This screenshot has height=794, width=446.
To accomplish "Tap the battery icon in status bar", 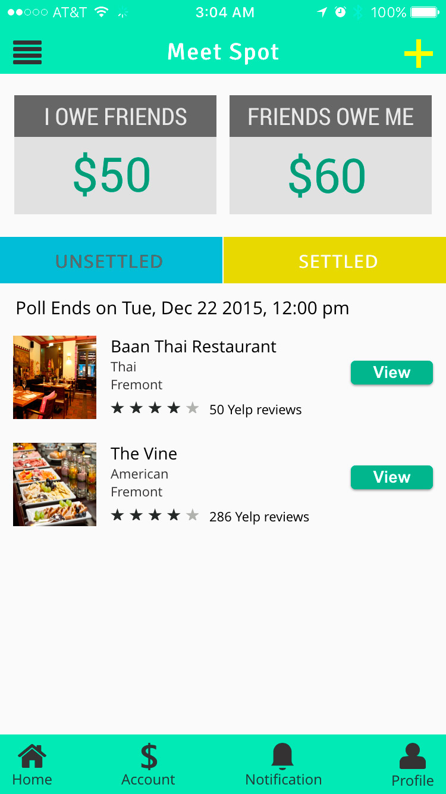I will pyautogui.click(x=424, y=12).
